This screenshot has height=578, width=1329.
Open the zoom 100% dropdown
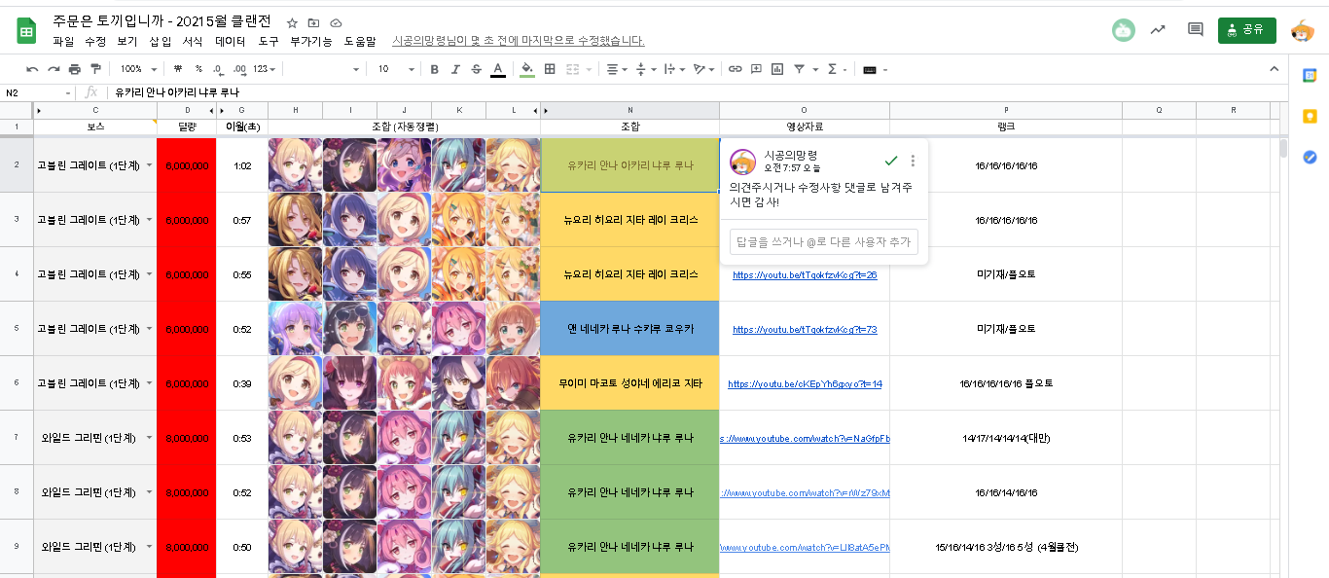pyautogui.click(x=137, y=69)
